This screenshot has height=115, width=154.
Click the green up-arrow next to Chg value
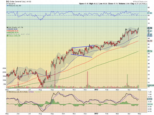[147, 4]
